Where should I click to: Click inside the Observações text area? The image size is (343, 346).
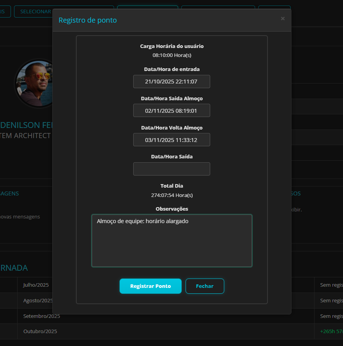coord(172,240)
